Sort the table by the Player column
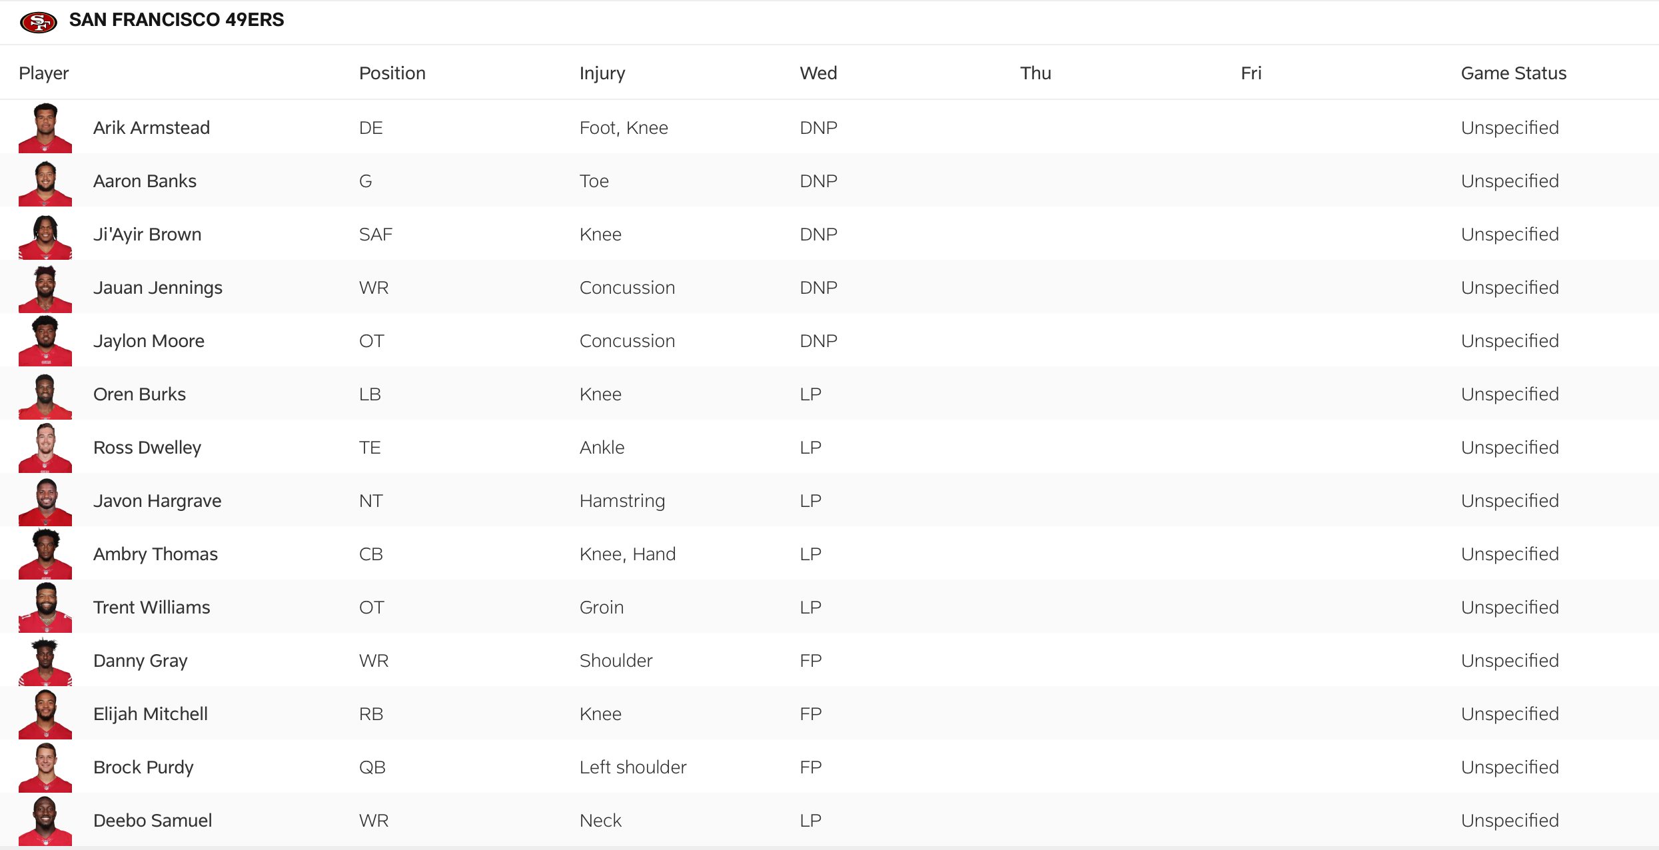The width and height of the screenshot is (1659, 850). (43, 73)
